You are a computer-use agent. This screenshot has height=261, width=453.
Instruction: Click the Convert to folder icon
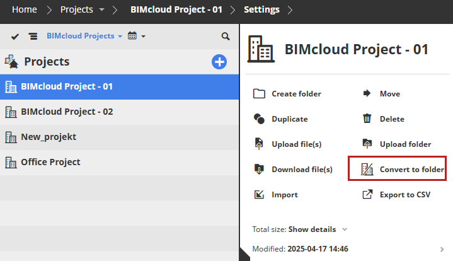tap(367, 170)
